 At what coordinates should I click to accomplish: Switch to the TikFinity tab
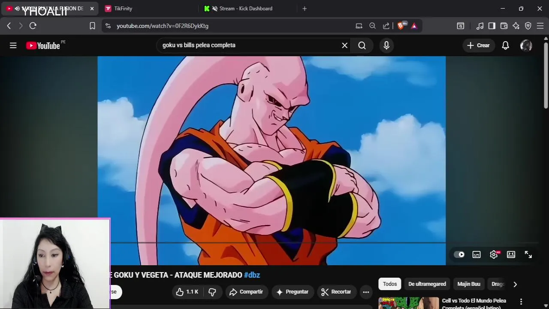[x=123, y=9]
